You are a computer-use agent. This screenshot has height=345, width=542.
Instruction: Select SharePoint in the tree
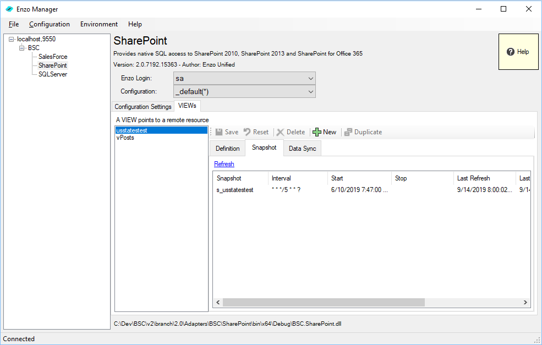click(x=52, y=65)
